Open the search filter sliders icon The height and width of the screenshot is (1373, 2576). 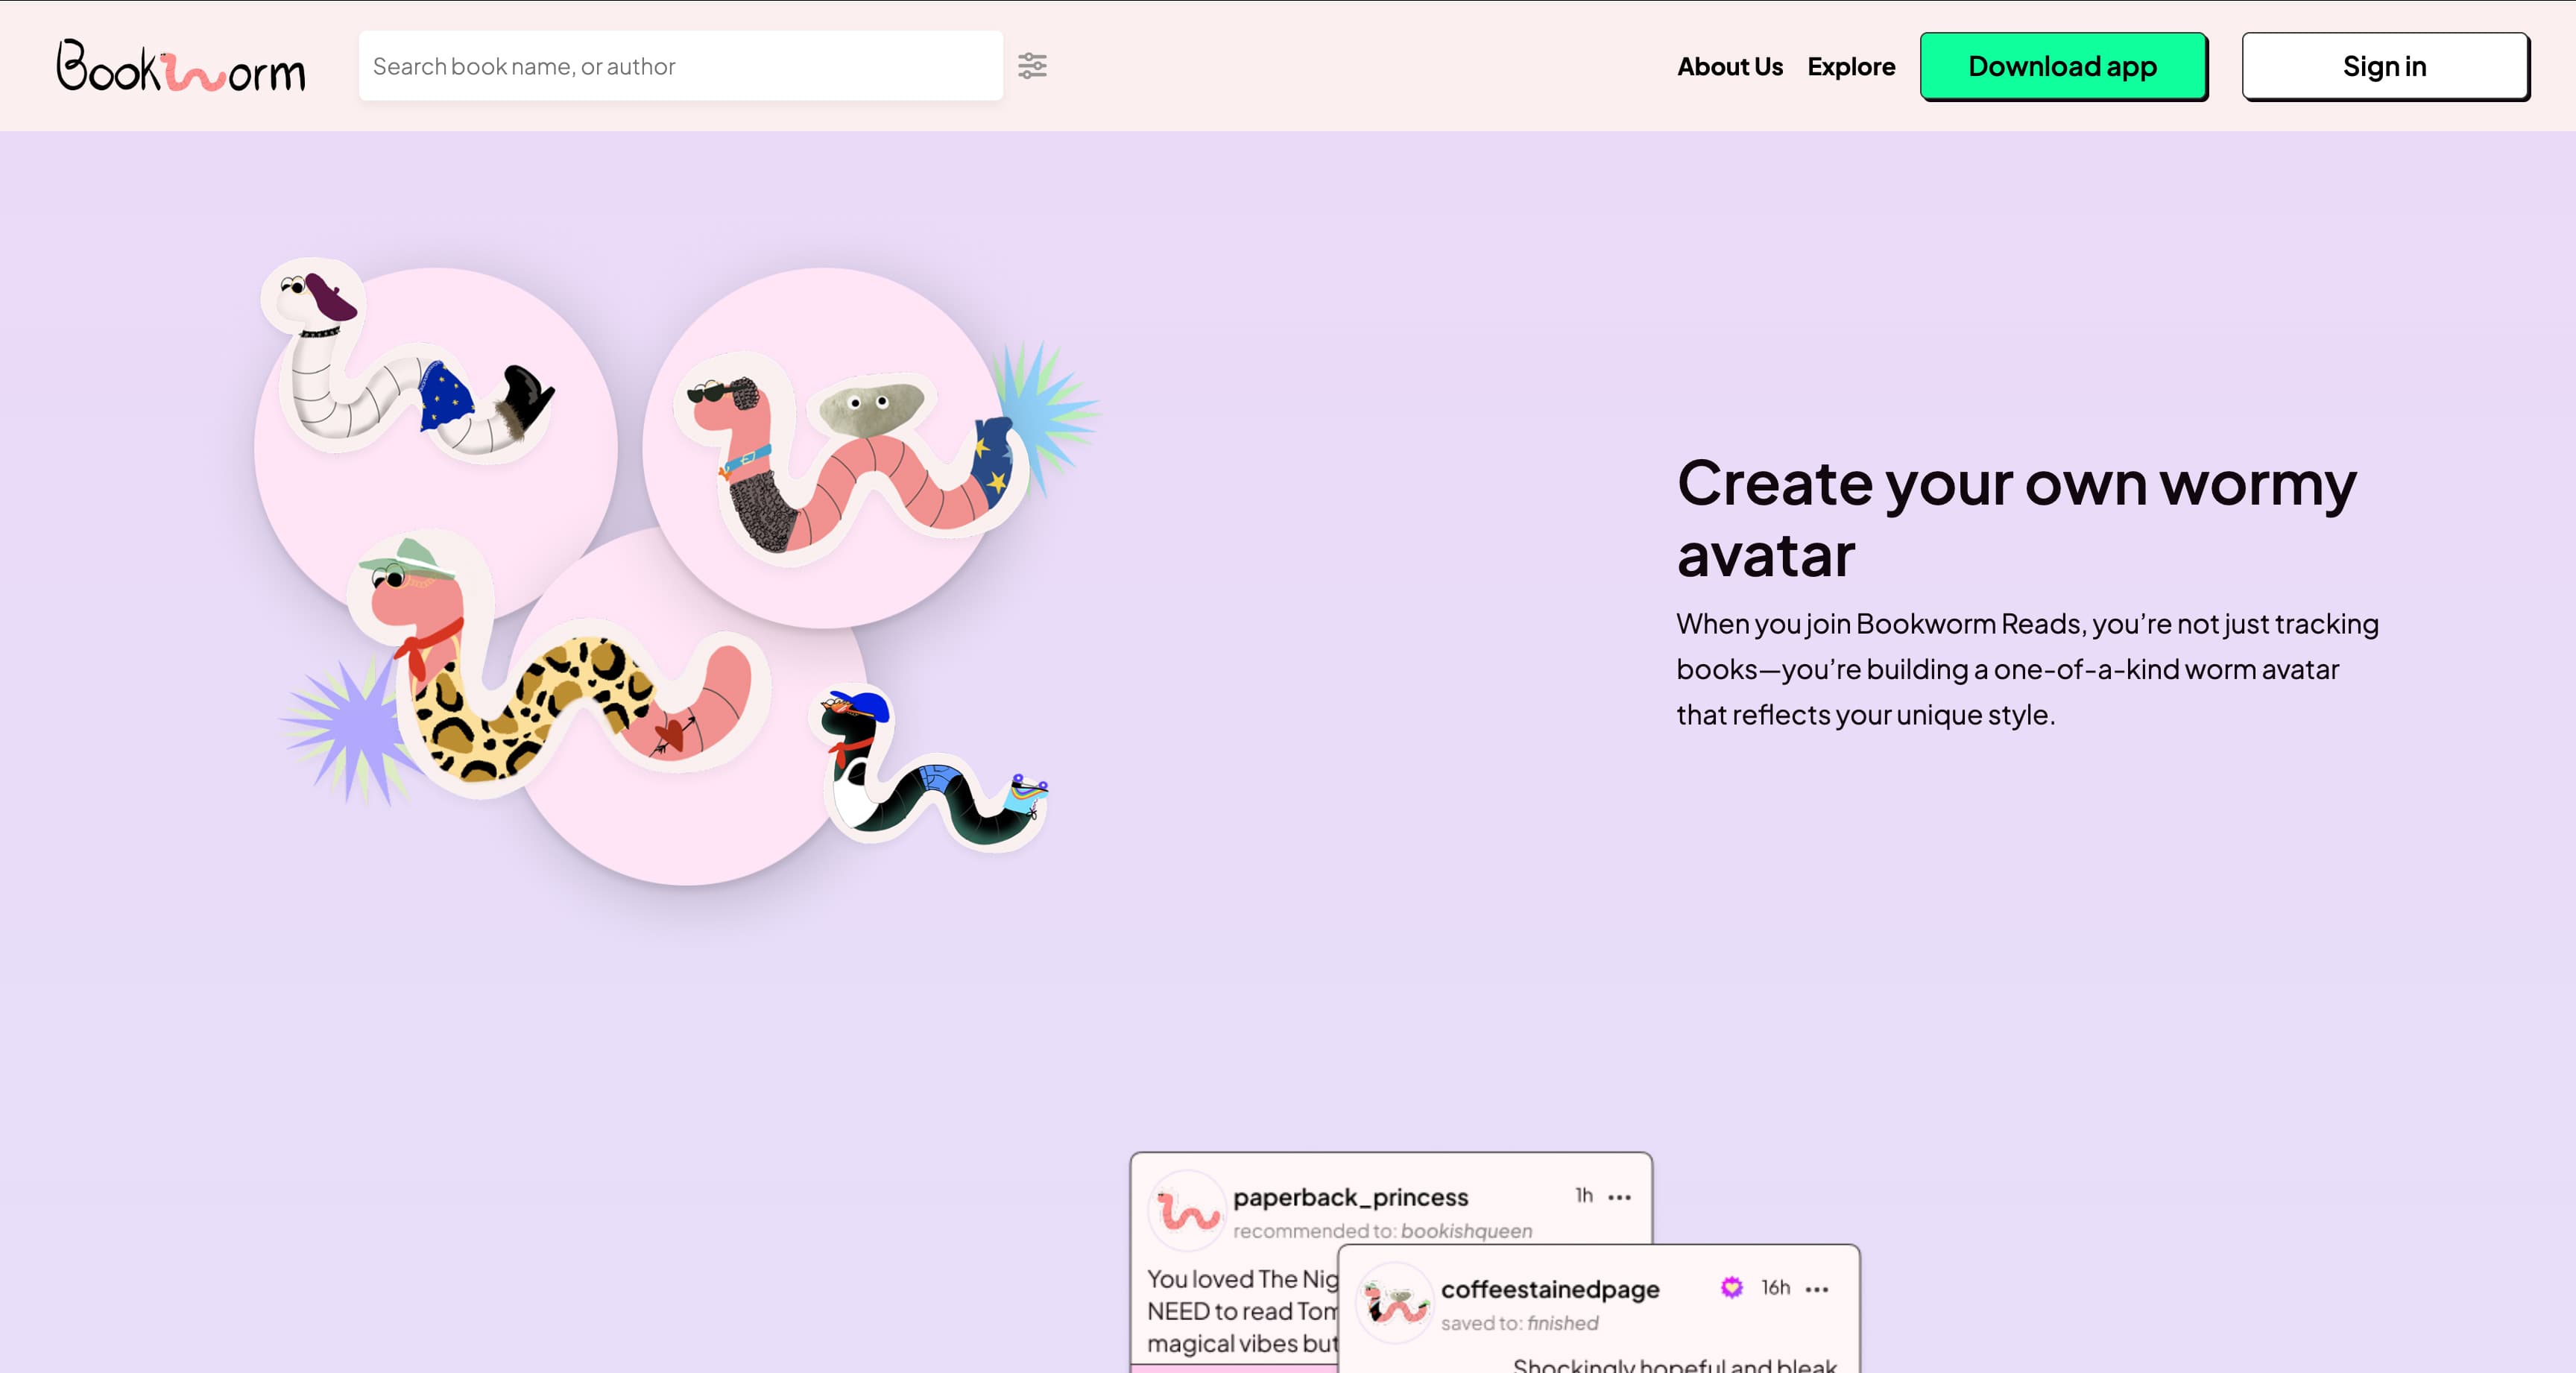[1032, 66]
